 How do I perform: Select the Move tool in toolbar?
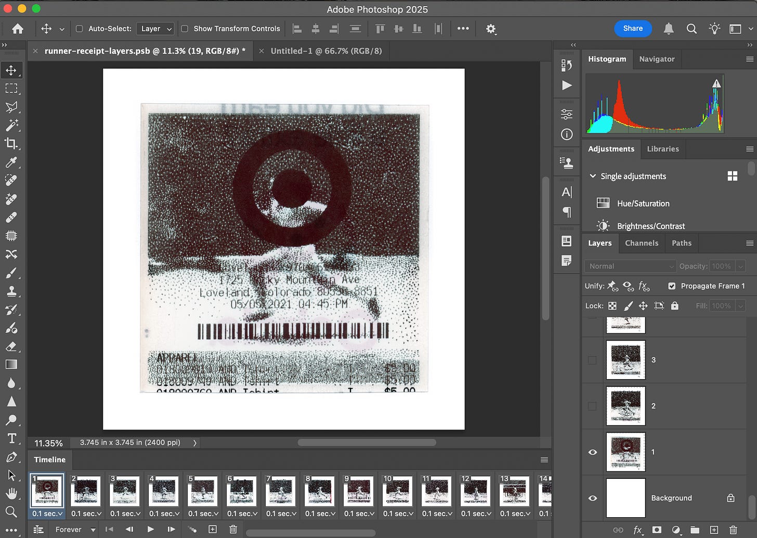click(11, 70)
